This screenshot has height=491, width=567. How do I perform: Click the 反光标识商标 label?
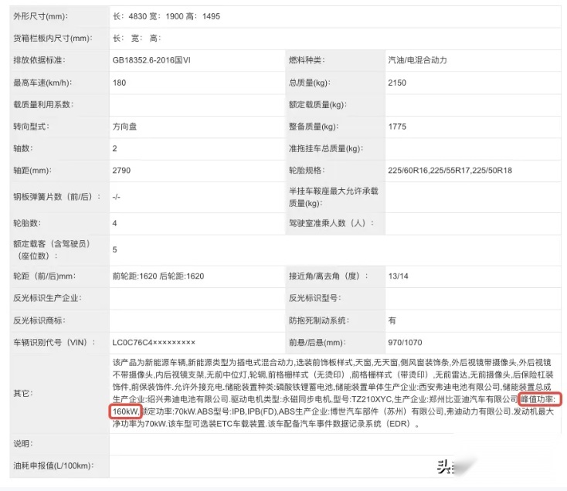[39, 321]
